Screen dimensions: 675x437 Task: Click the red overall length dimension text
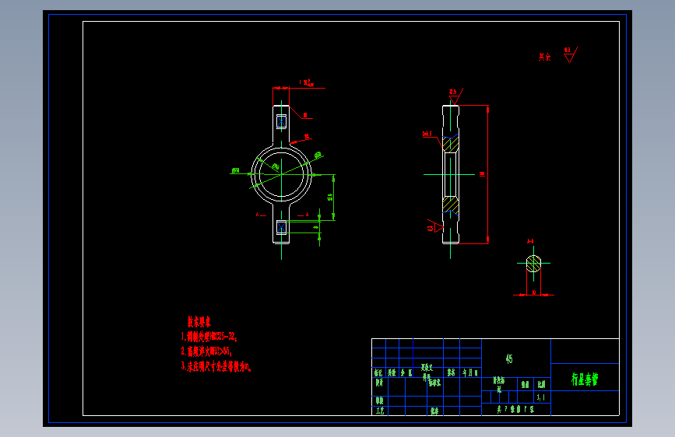pos(482,174)
